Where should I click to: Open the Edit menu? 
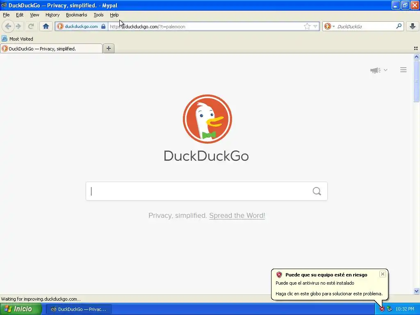pos(20,15)
